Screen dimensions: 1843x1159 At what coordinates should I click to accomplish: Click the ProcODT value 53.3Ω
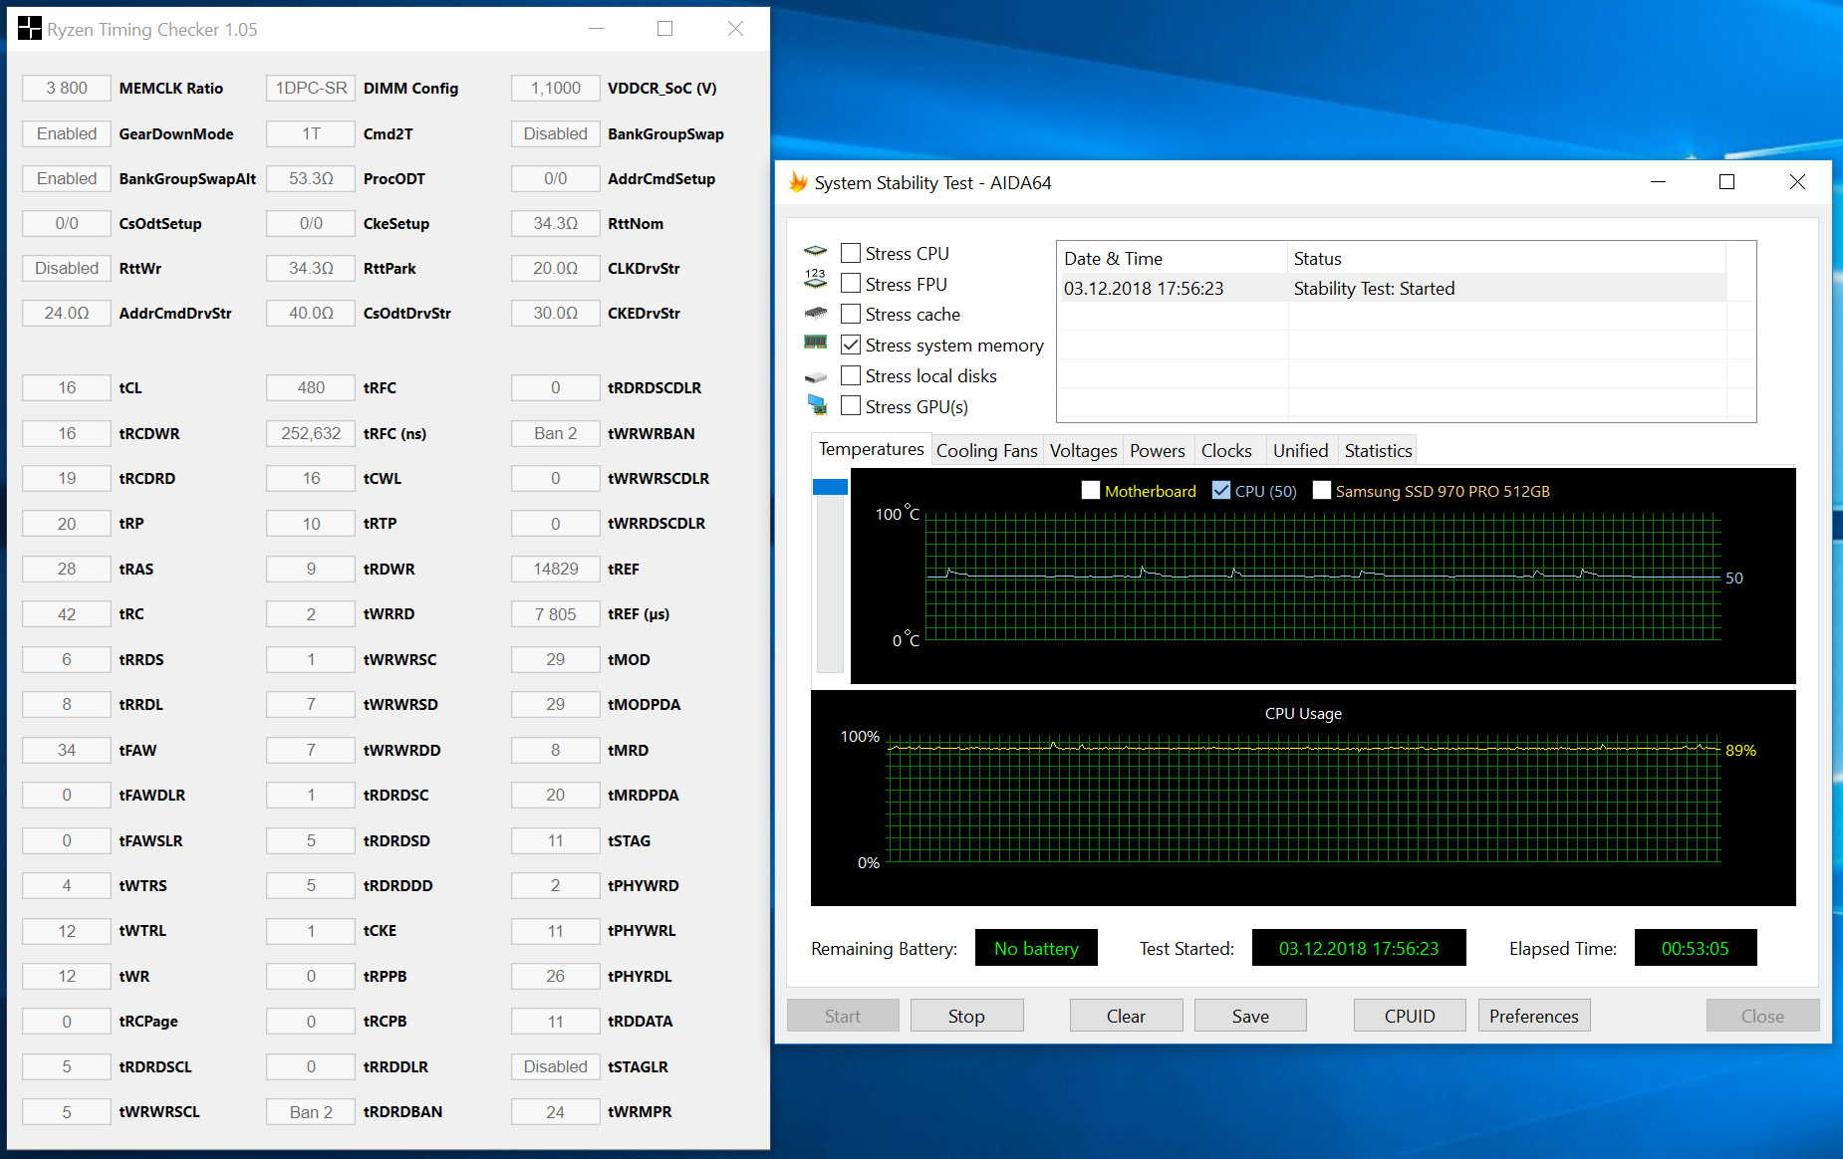[311, 178]
